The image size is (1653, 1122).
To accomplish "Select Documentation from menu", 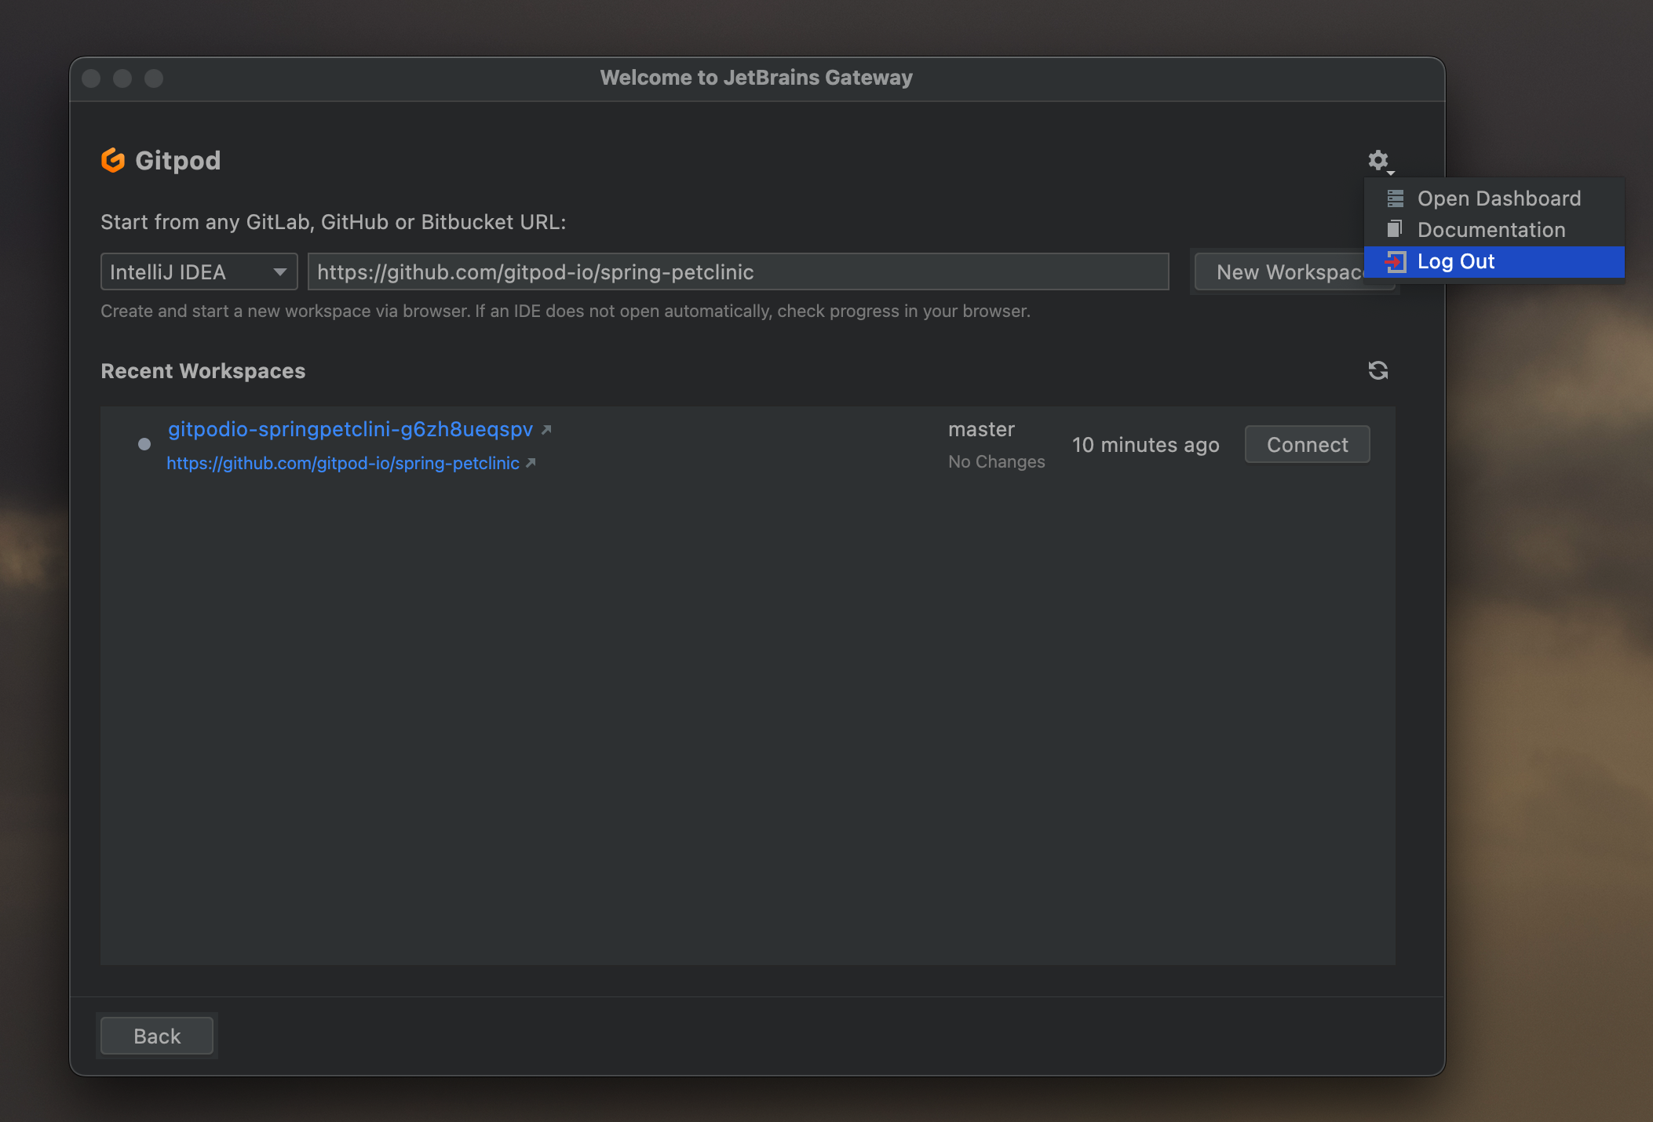I will (1491, 230).
